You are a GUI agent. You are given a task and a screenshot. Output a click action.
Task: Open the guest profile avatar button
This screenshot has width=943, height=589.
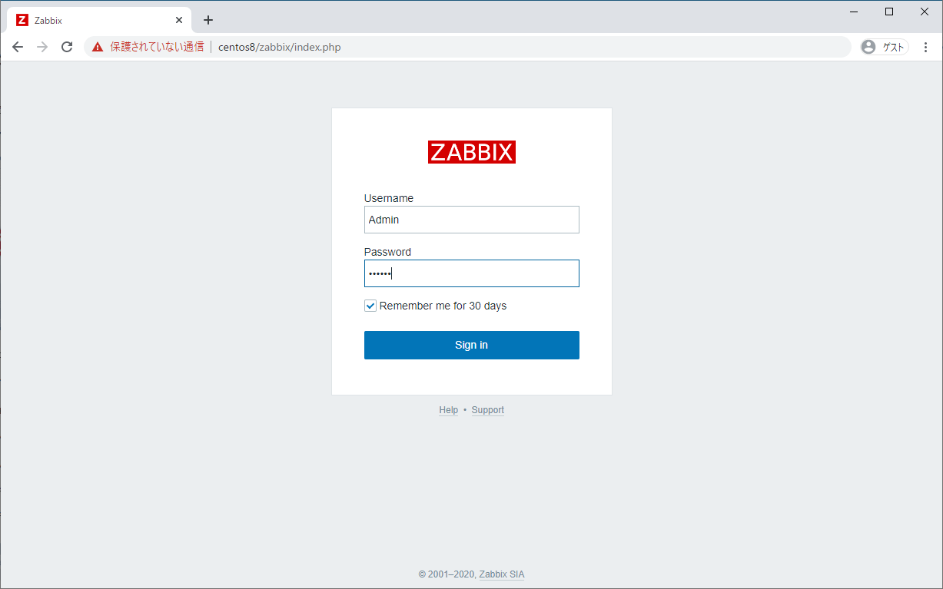pos(885,47)
